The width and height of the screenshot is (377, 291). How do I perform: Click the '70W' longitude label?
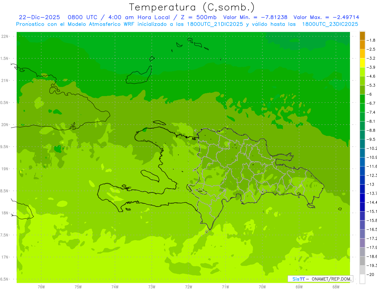tap(262, 287)
